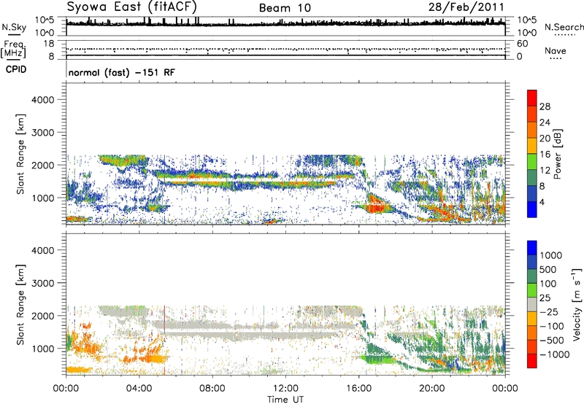Click the '08:00' time axis label
The image size is (584, 404).
212,389
